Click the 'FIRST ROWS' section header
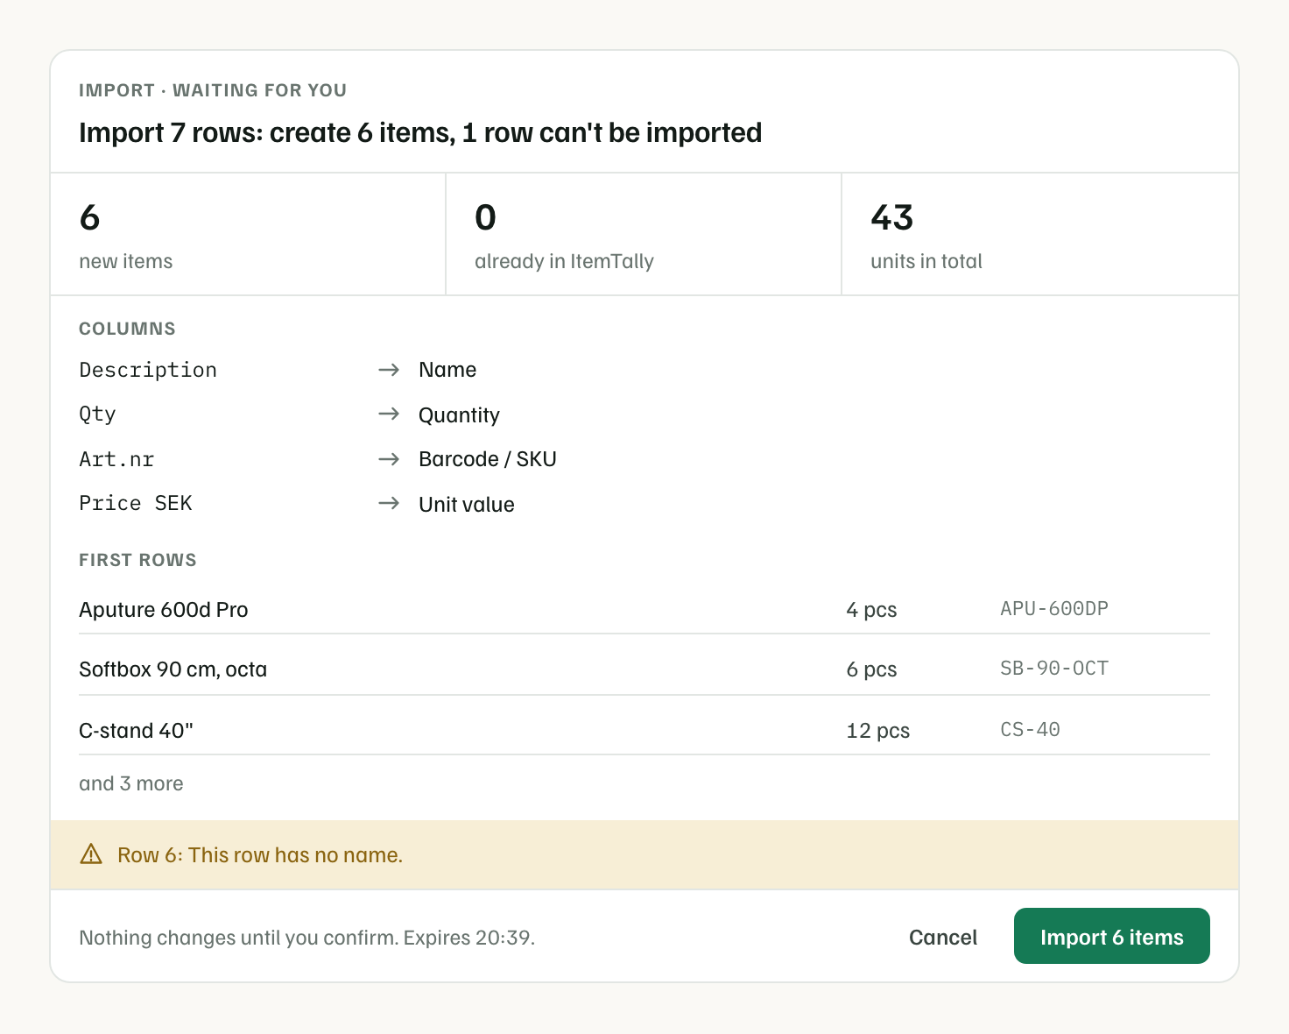This screenshot has height=1034, width=1289. pyautogui.click(x=137, y=560)
